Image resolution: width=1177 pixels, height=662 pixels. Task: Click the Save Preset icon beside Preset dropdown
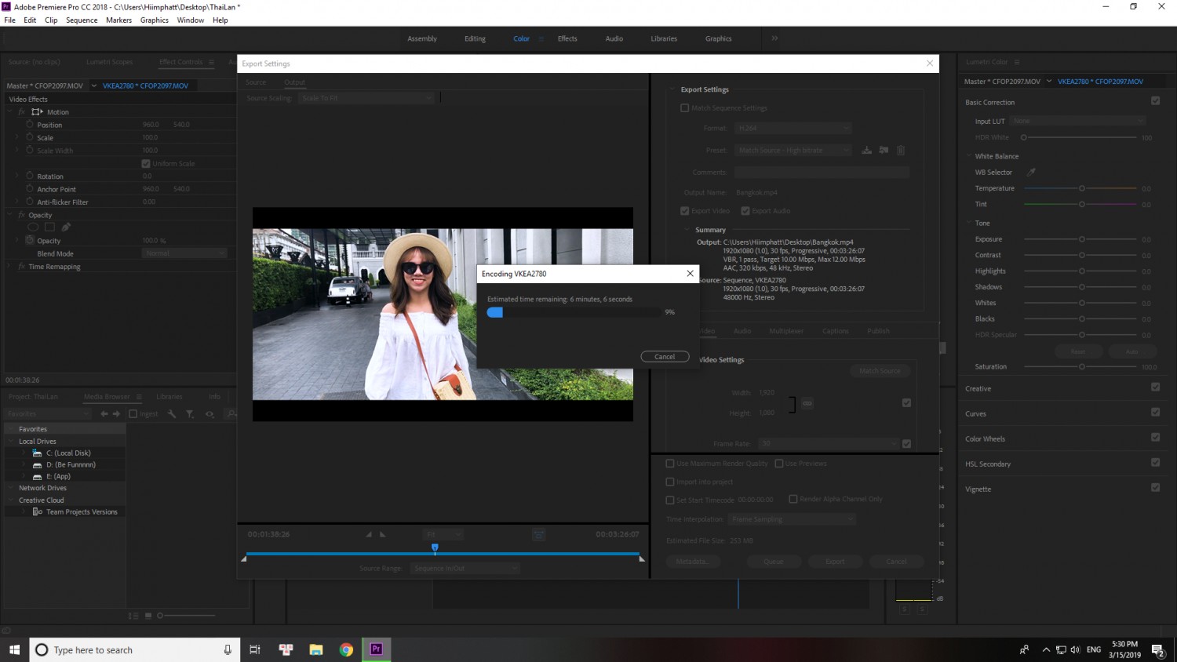click(866, 150)
